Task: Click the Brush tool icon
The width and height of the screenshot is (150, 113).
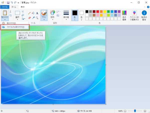Action: coord(44,13)
